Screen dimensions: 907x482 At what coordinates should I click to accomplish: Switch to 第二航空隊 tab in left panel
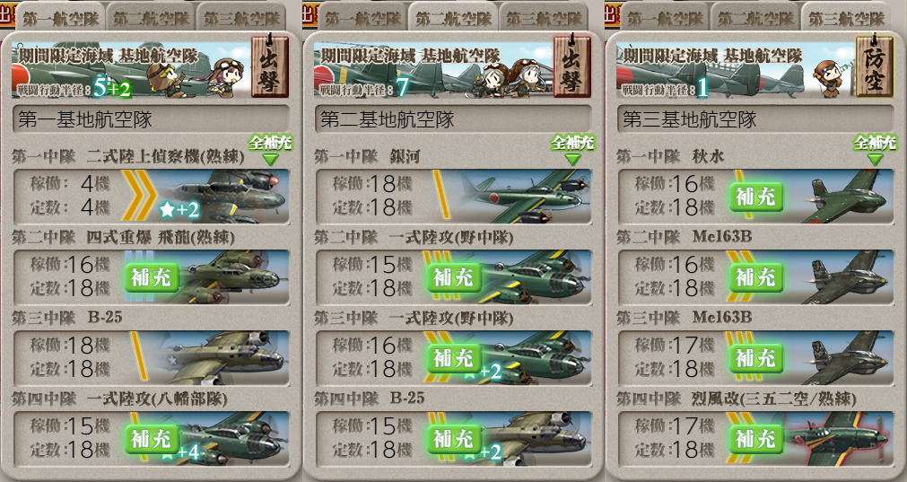[x=151, y=18]
